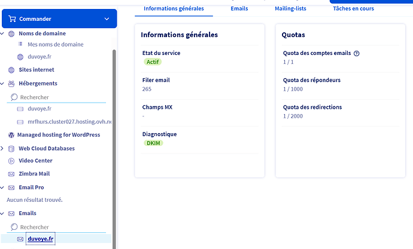Click the help icon next to Quota des comptes emails
Screen dimensions: 413x249
pyautogui.click(x=356, y=53)
